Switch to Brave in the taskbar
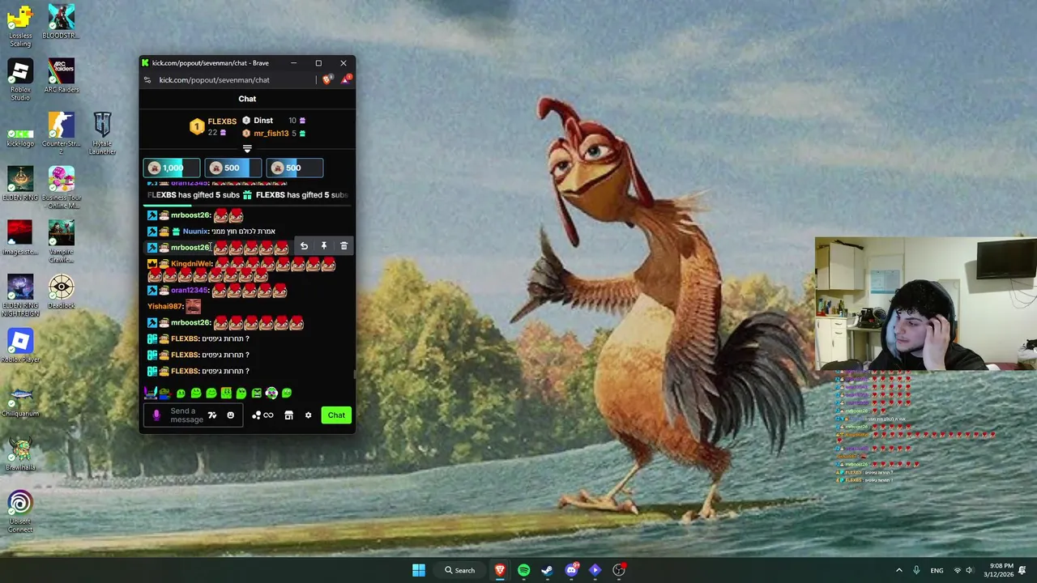Viewport: 1037px width, 583px height. tap(500, 570)
